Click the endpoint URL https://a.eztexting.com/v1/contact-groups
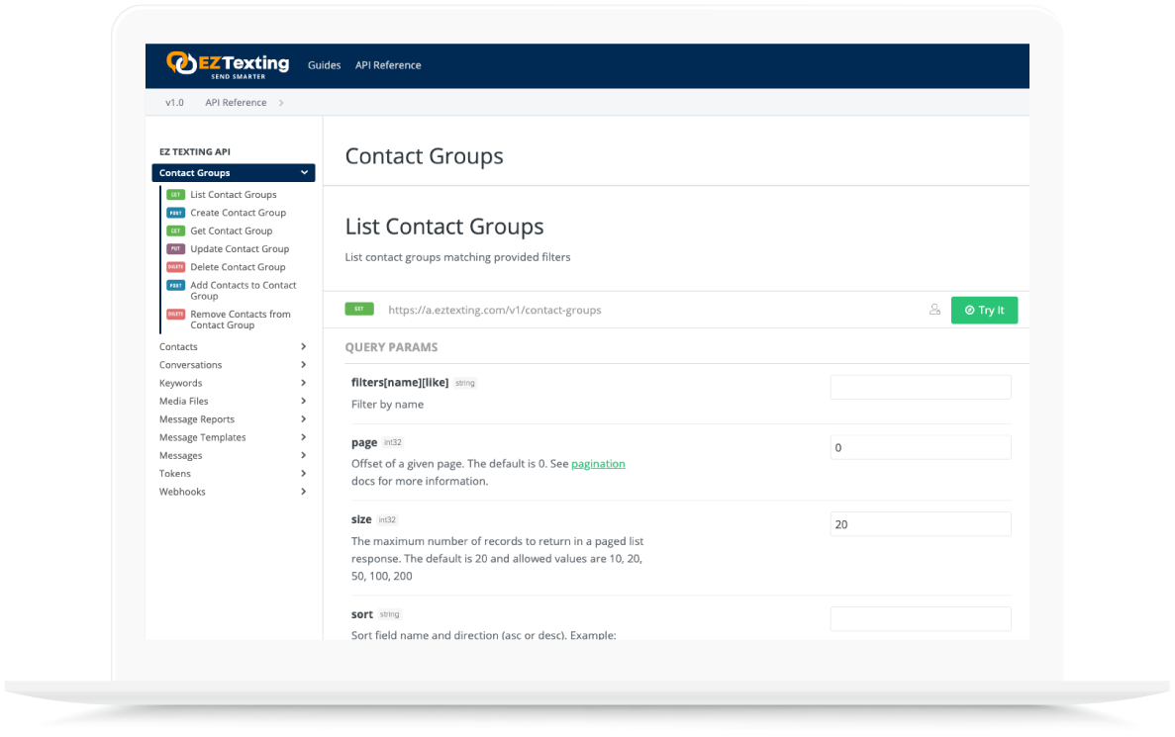This screenshot has width=1175, height=737. pos(495,310)
